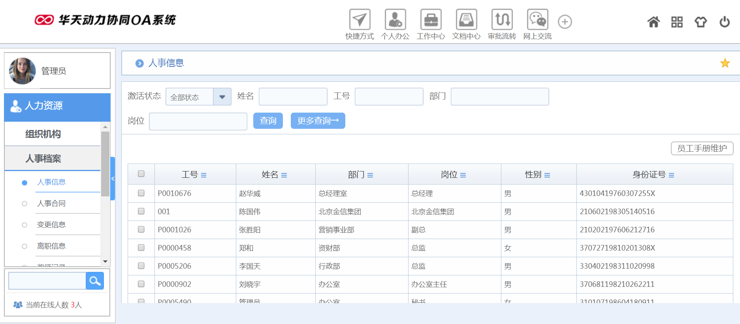This screenshot has width=740, height=324.
Task: Open the 网上交流 chat icon
Action: pos(537,20)
